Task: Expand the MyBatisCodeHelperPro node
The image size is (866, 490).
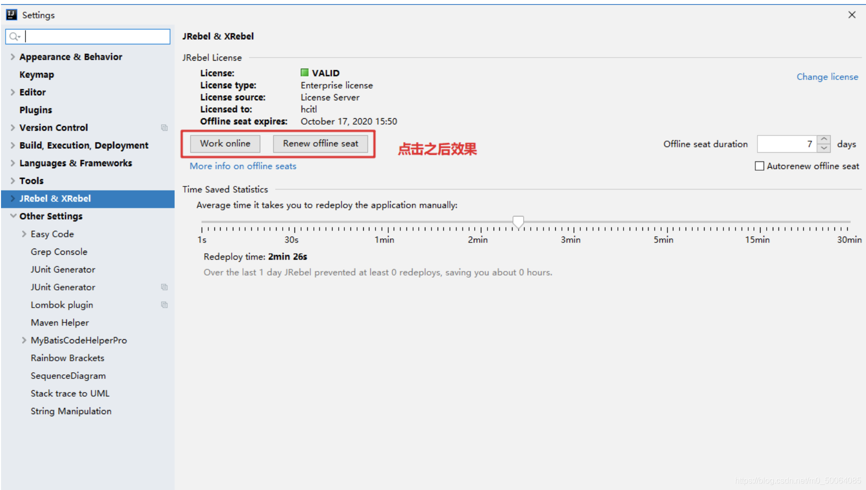Action: pos(24,340)
